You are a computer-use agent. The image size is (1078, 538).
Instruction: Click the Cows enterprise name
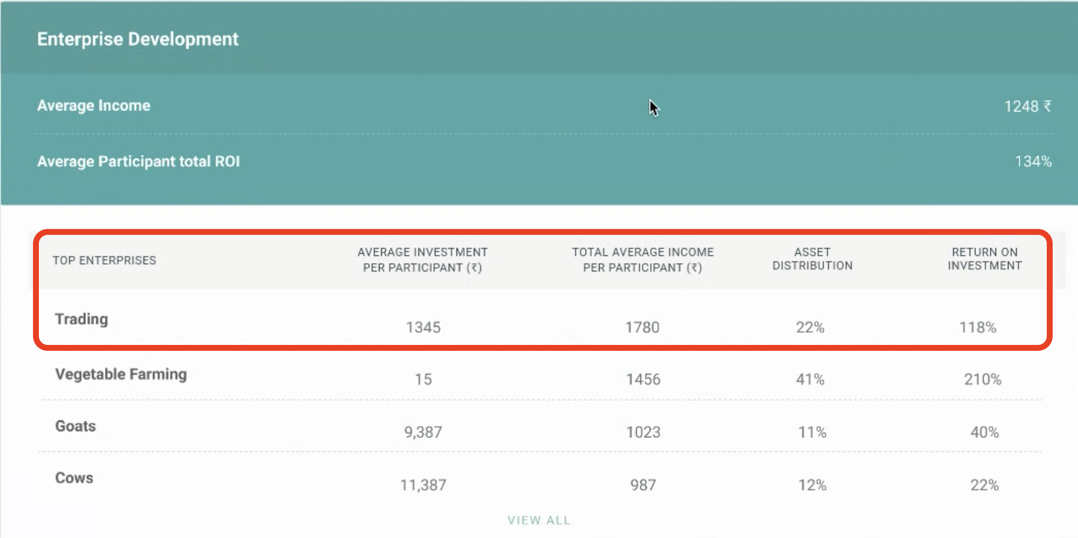(74, 478)
